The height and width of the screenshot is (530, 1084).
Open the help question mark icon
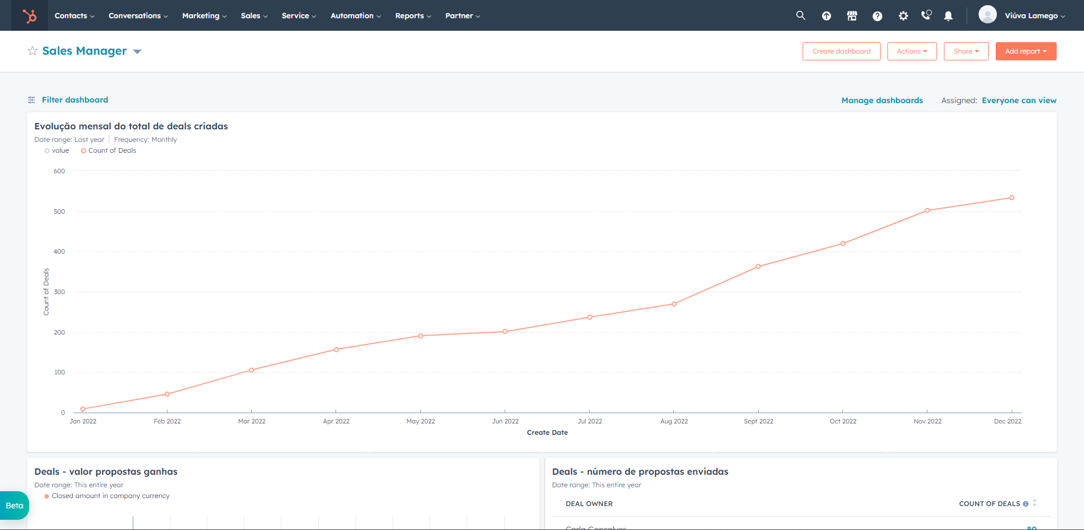877,16
